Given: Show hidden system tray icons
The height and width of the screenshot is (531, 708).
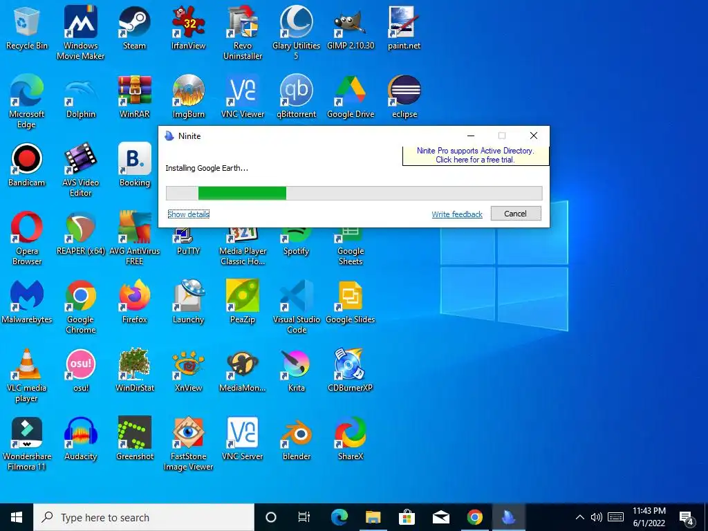Looking at the screenshot, I should (580, 517).
